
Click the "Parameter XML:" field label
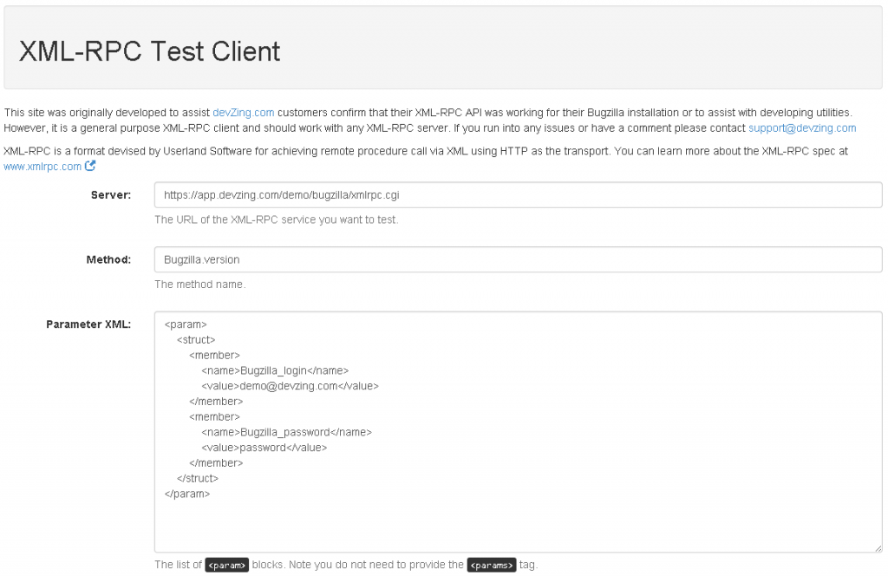click(88, 324)
